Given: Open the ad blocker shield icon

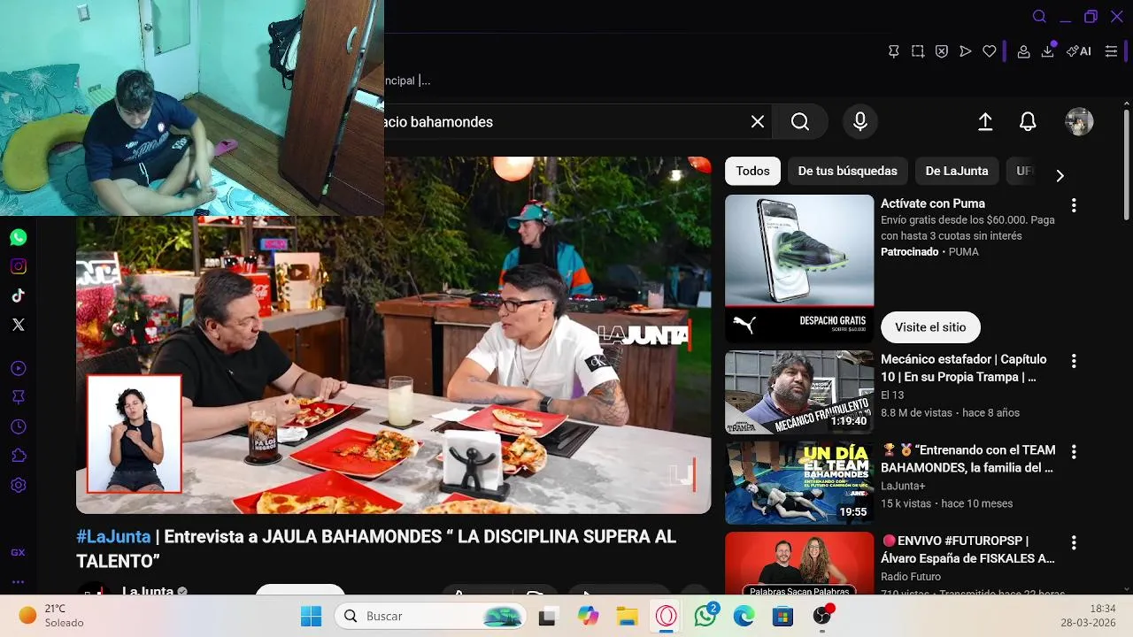Looking at the screenshot, I should [x=942, y=51].
